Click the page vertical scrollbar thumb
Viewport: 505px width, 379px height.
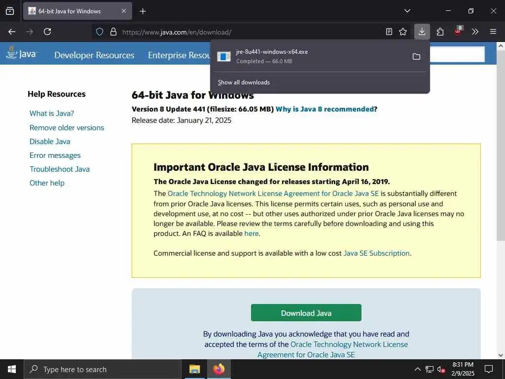coord(501,145)
